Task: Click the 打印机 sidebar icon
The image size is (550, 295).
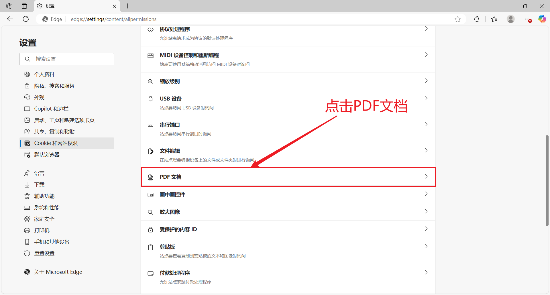Action: click(x=27, y=230)
